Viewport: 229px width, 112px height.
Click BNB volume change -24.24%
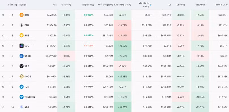tap(122, 35)
